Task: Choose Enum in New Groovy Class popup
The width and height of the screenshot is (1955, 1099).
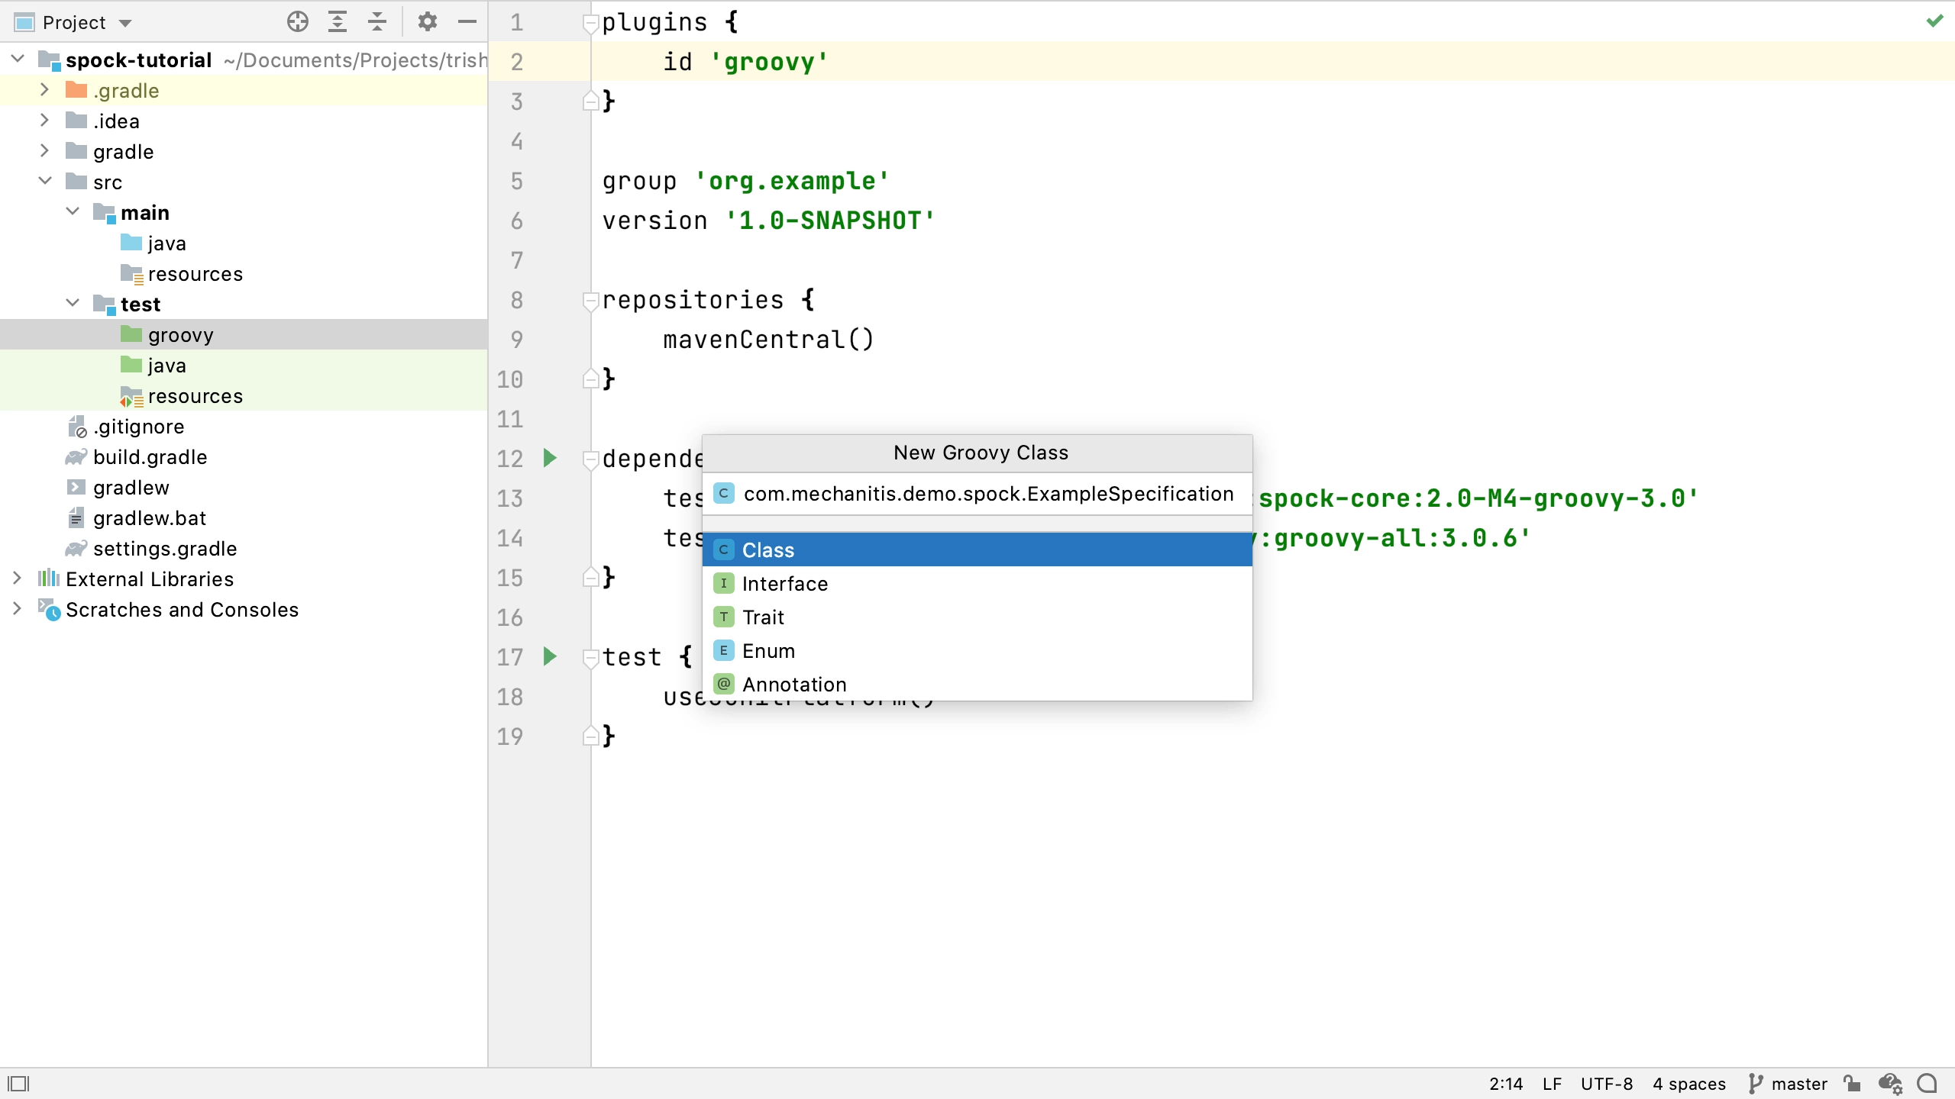Action: pyautogui.click(x=977, y=650)
